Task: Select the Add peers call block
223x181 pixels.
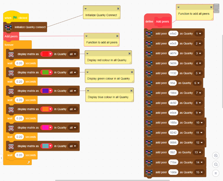Action: pyautogui.click(x=11, y=36)
